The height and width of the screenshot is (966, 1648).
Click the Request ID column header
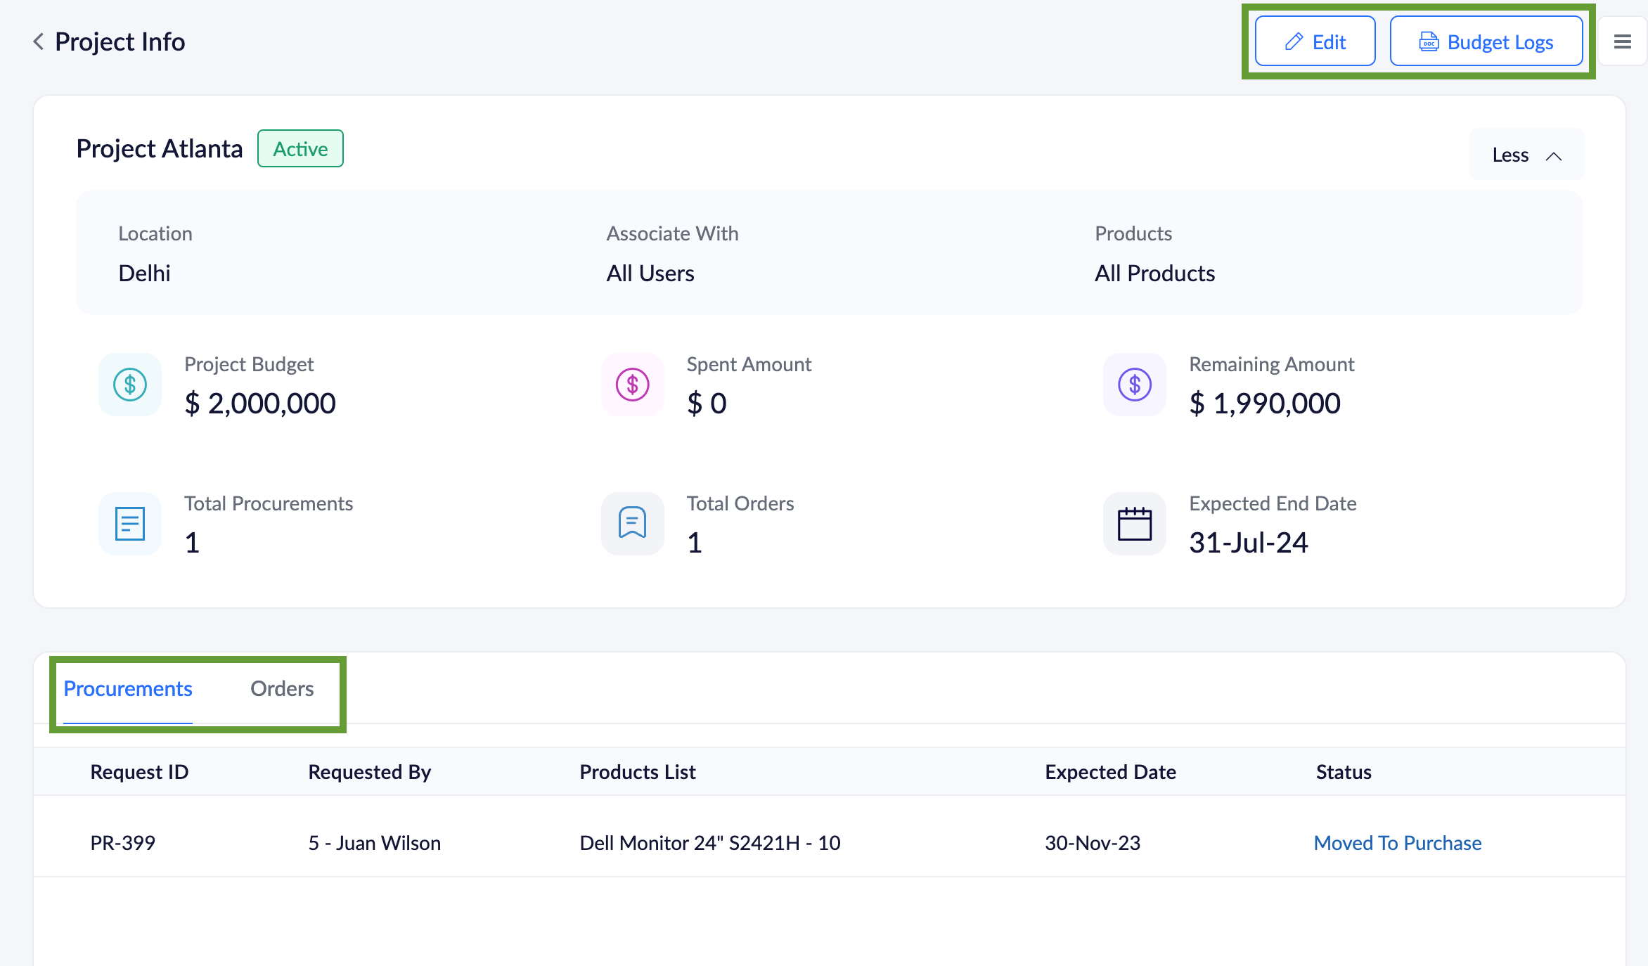pyautogui.click(x=139, y=772)
